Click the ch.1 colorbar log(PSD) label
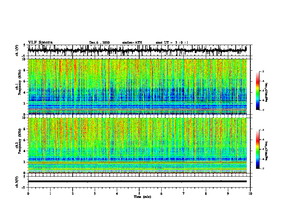Image resolution: width=282 pixels, height=217 pixels. click(267, 93)
